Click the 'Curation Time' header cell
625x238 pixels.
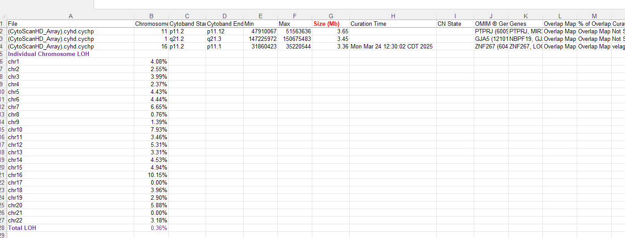point(393,24)
